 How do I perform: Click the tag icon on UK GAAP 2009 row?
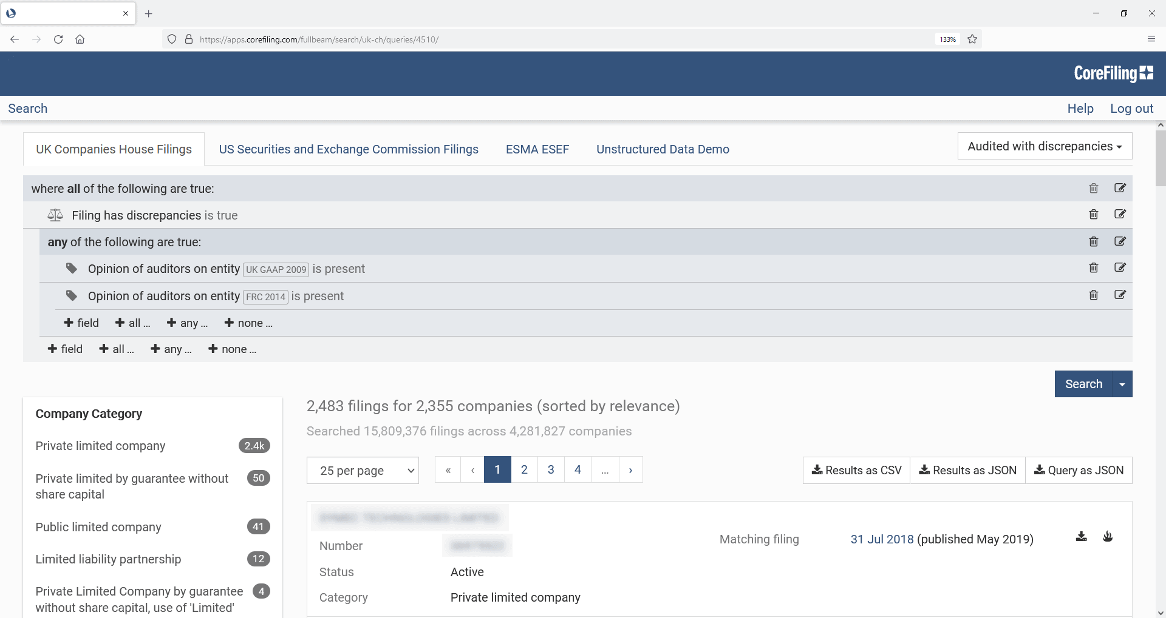click(72, 268)
